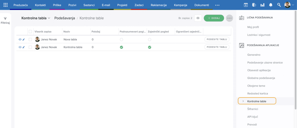Open the top navigation more (…) menu

coord(217,5)
